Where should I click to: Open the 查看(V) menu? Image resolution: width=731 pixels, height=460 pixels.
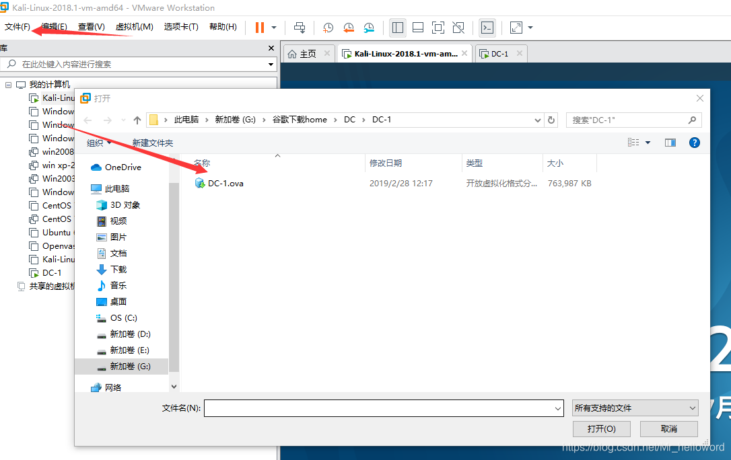click(x=91, y=26)
